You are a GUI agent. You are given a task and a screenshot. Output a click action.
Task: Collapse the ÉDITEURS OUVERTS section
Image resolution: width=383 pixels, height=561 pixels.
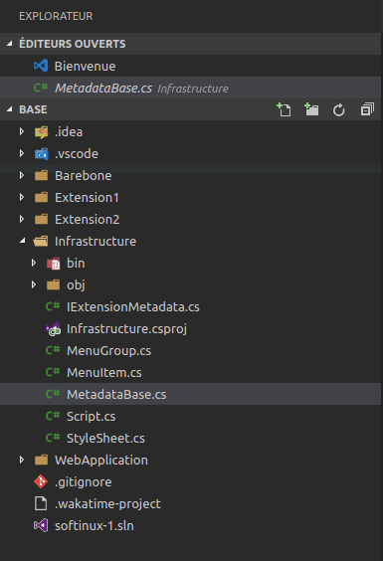point(10,44)
